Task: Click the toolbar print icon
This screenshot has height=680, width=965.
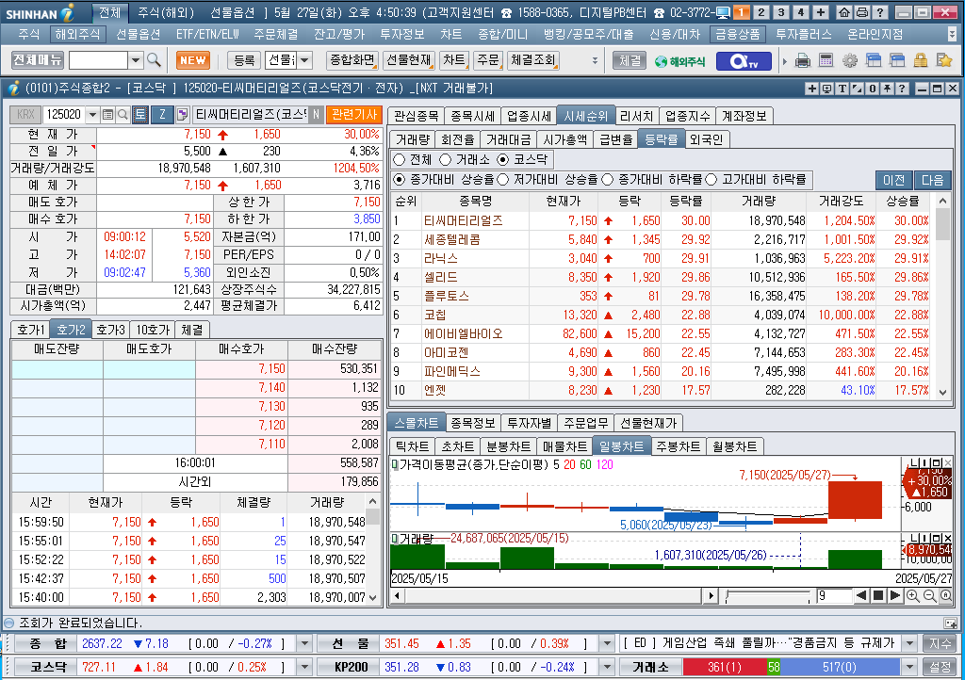Action: coord(803,60)
